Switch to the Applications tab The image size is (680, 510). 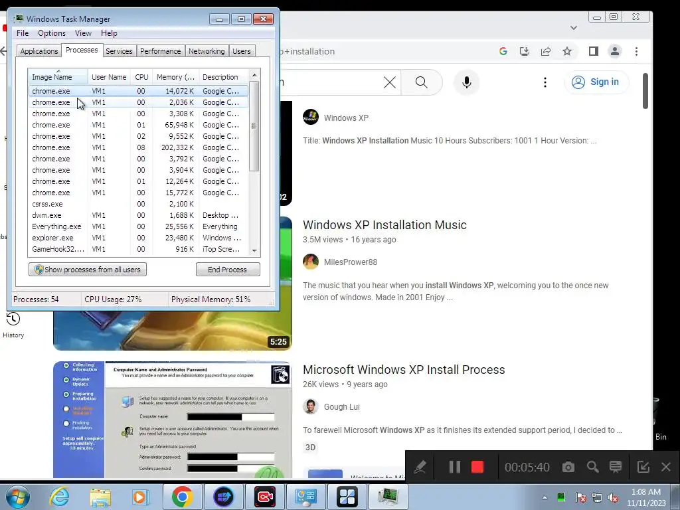coord(39,51)
